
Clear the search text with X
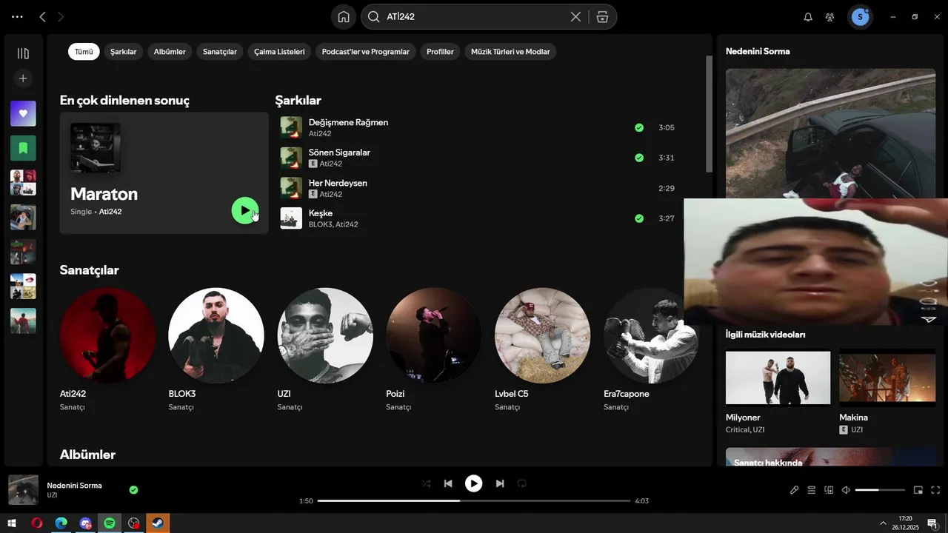(575, 17)
